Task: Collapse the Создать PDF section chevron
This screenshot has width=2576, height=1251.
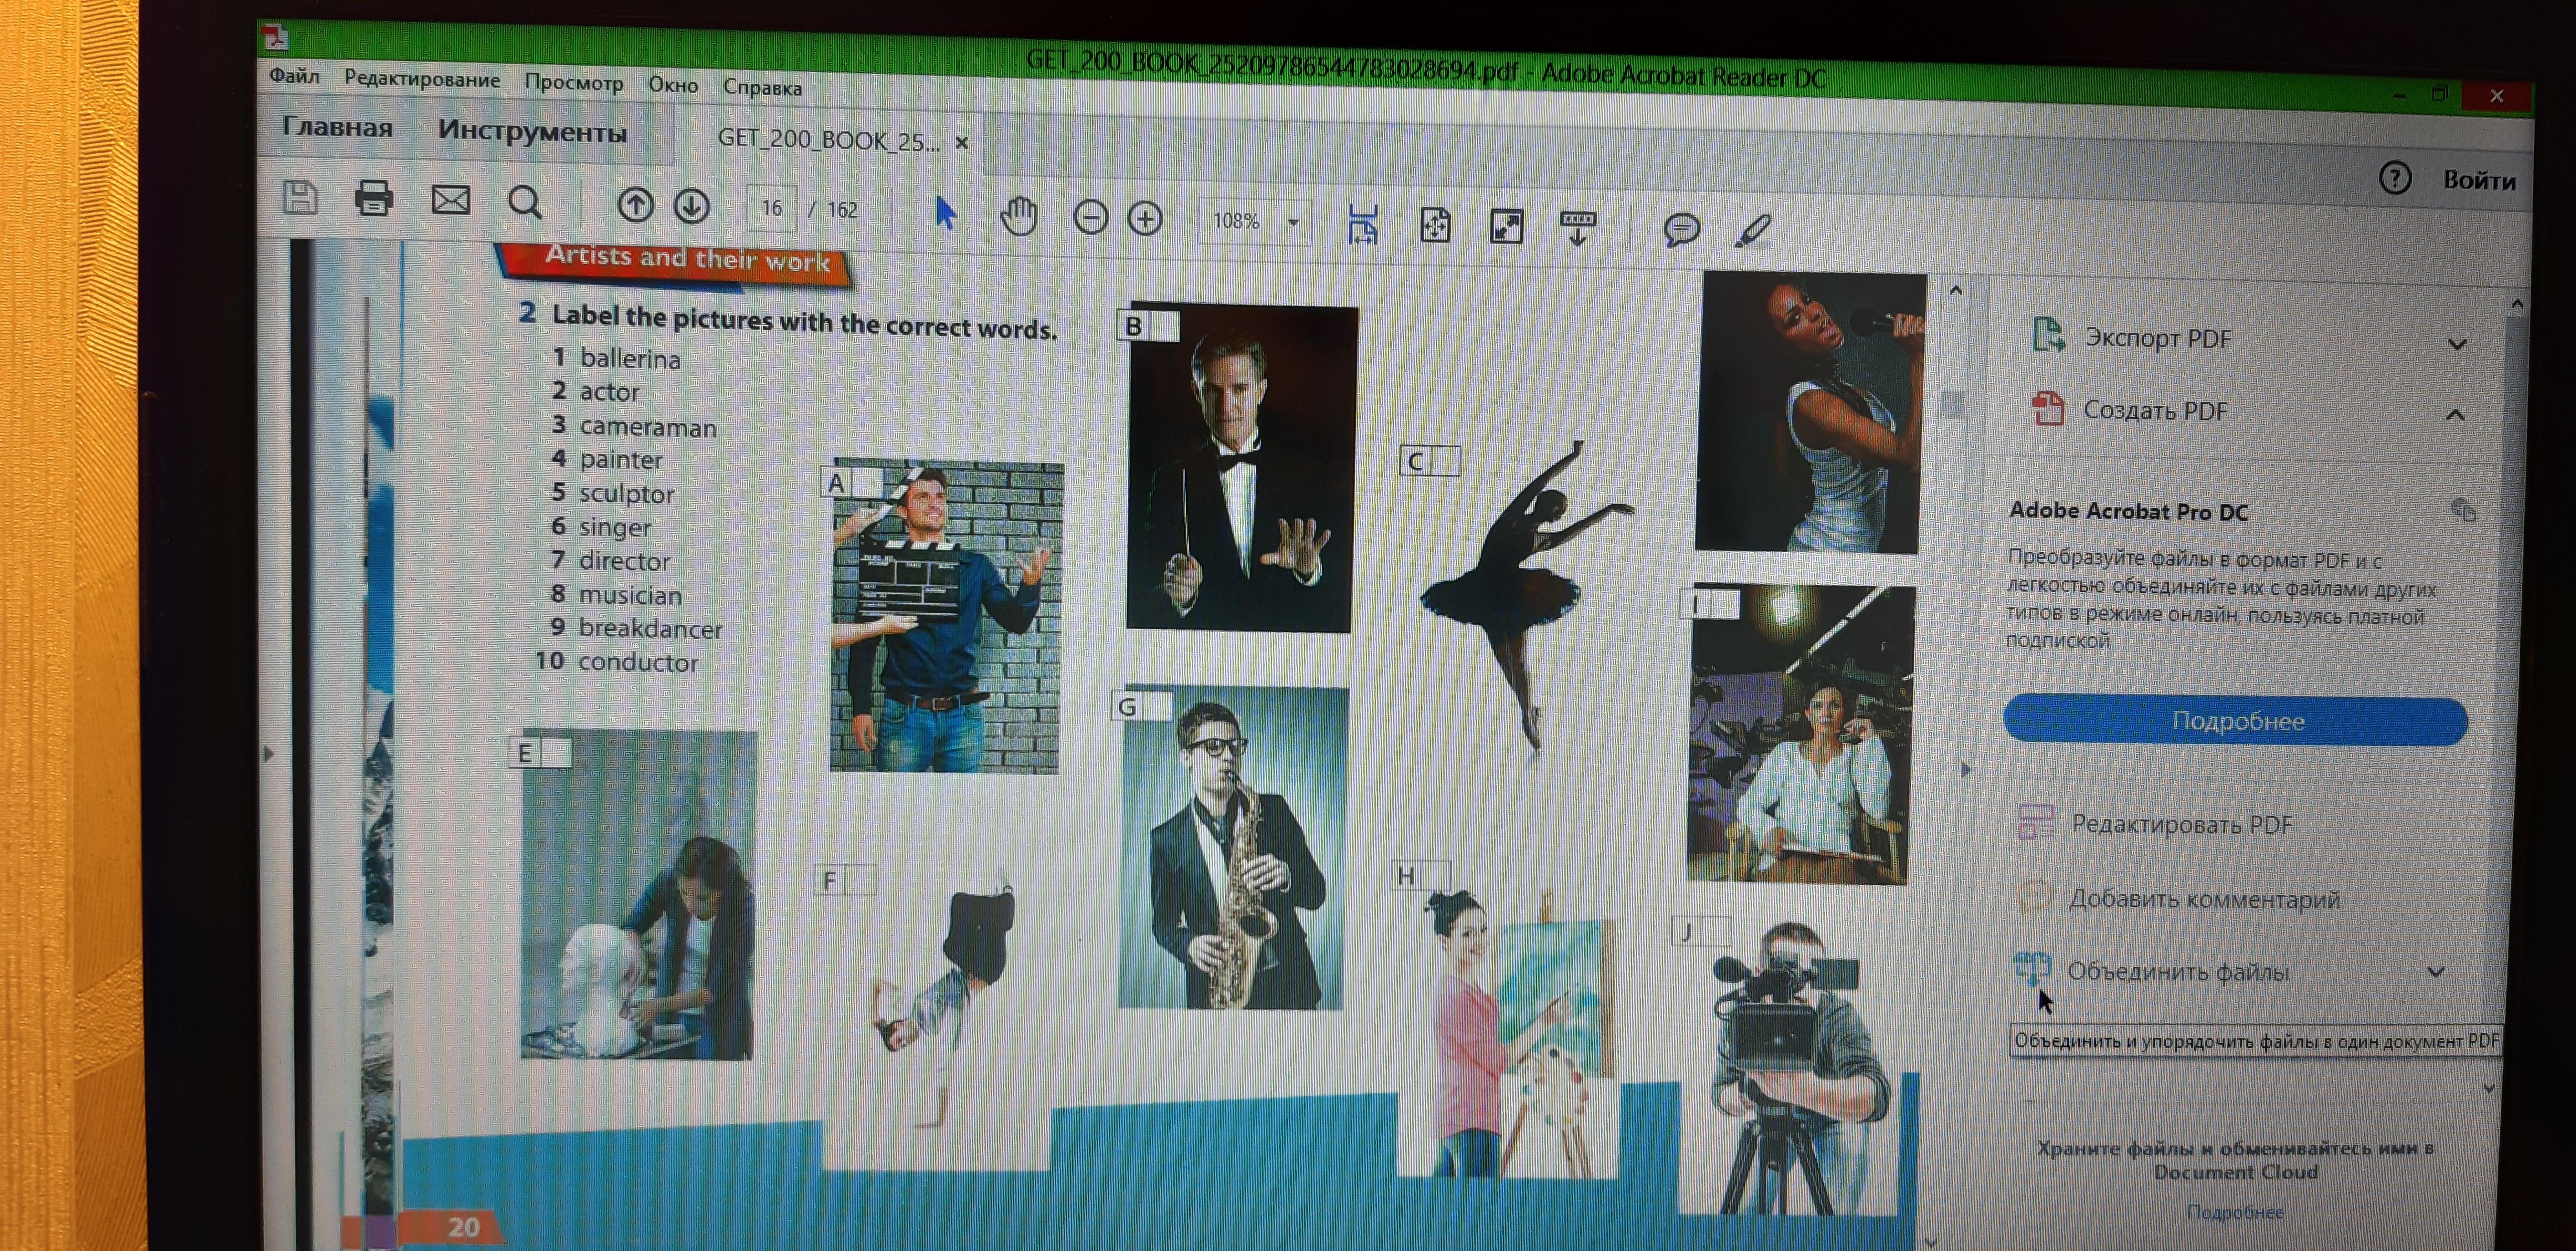Action: (x=2455, y=415)
